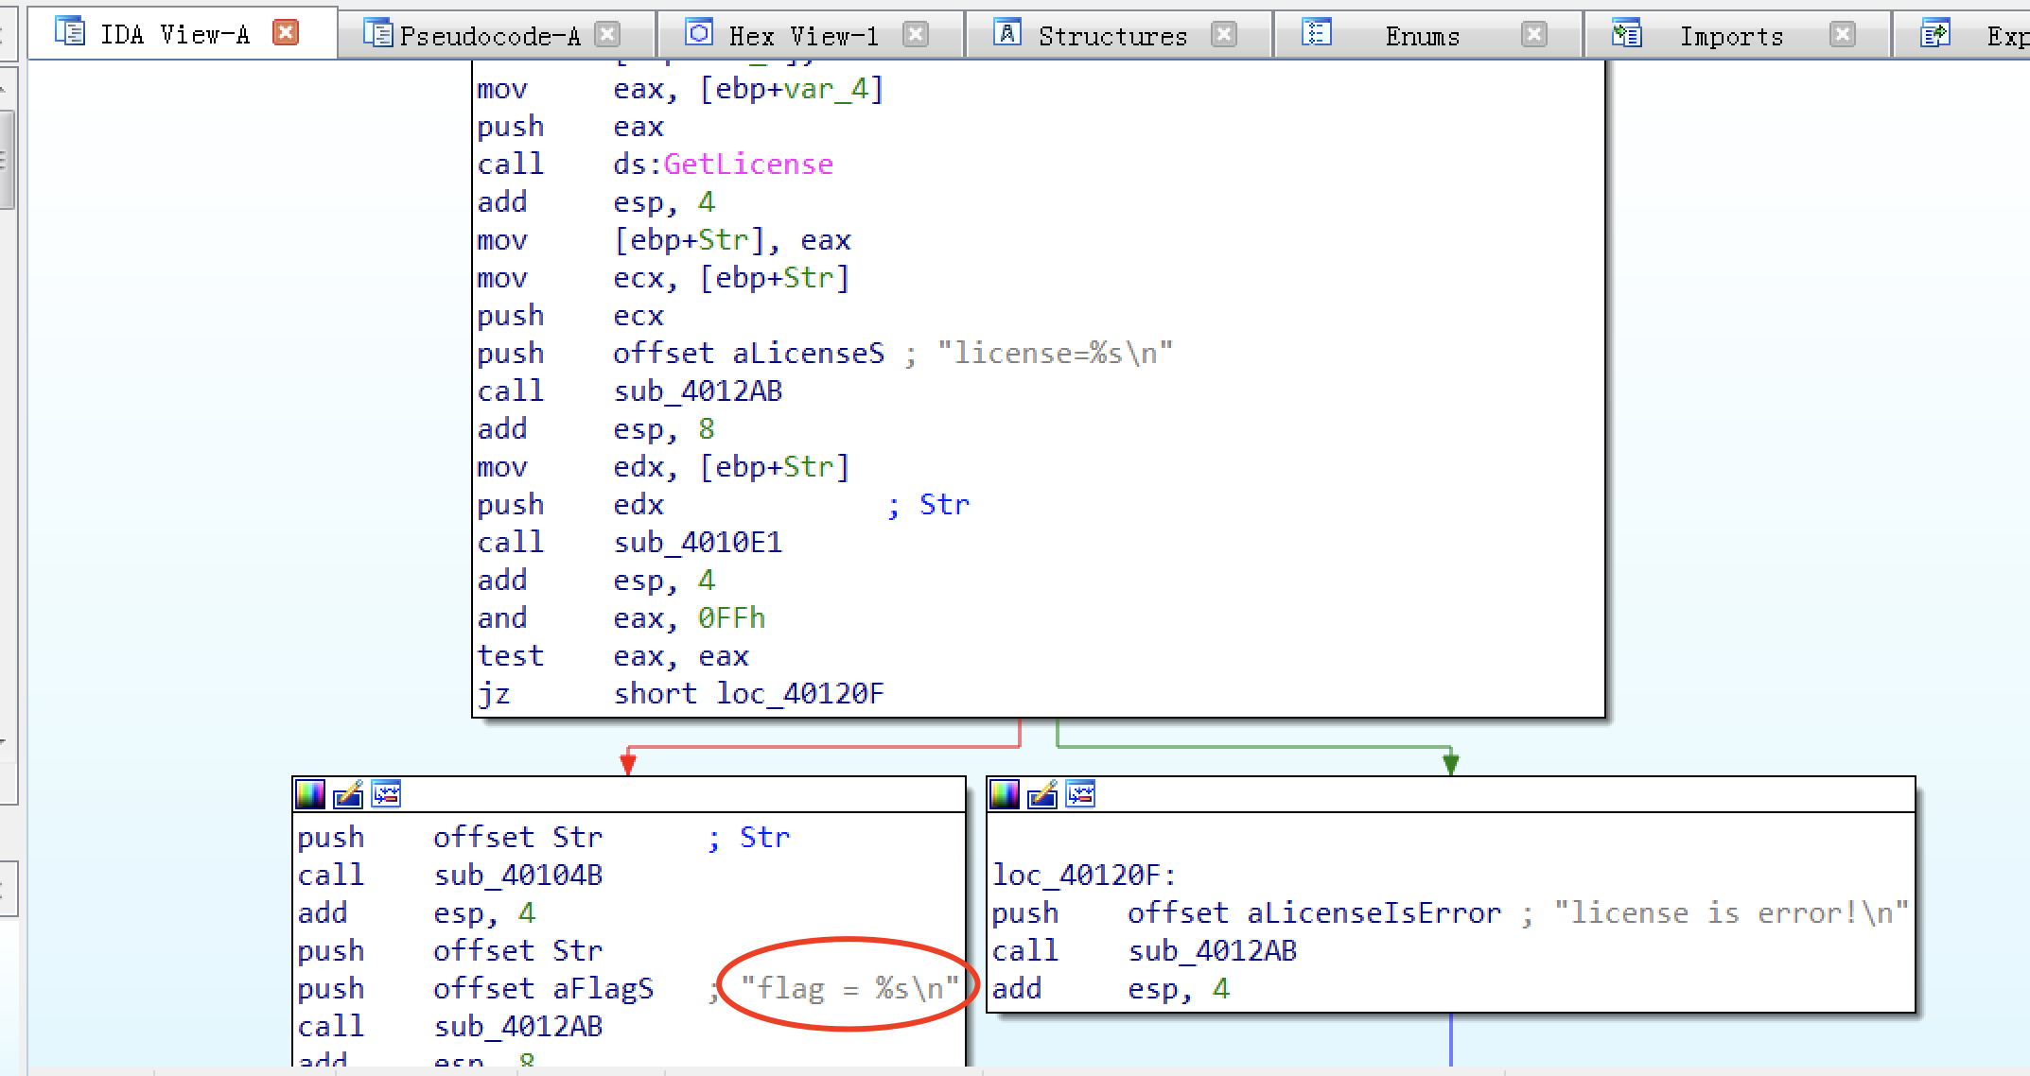Screen dimensions: 2030x1076
Task: Click sub_4010E1 call operand
Action: [698, 543]
